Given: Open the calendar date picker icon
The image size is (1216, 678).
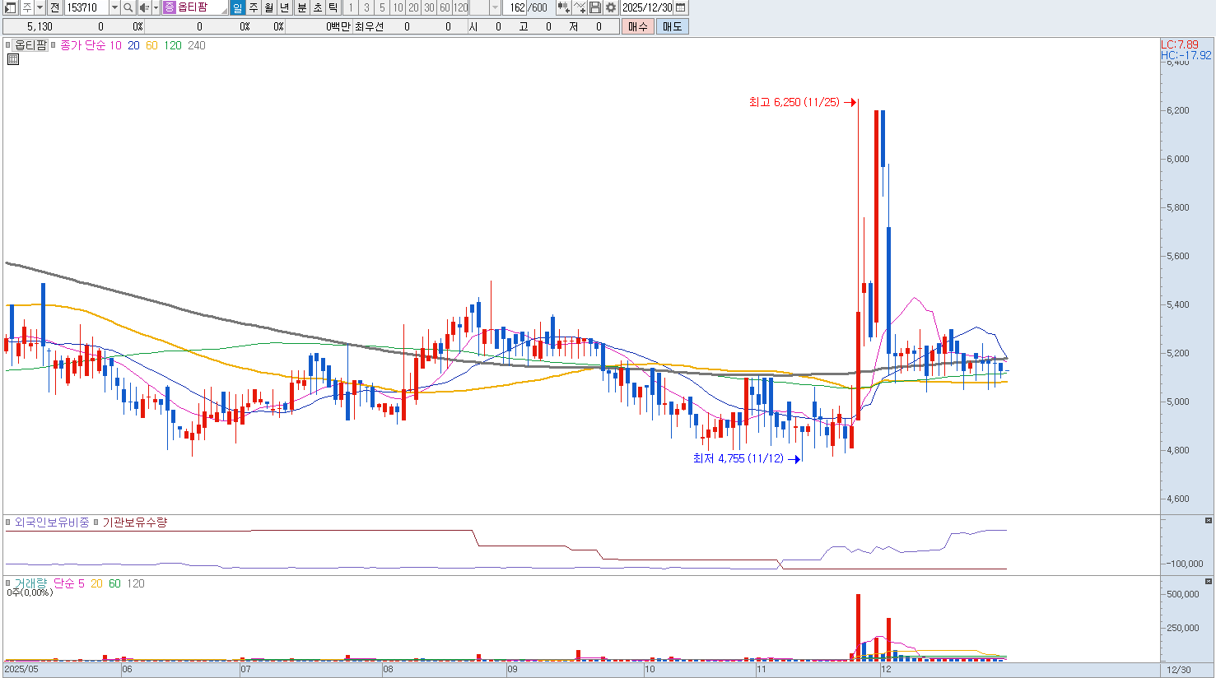Looking at the screenshot, I should tap(680, 7).
